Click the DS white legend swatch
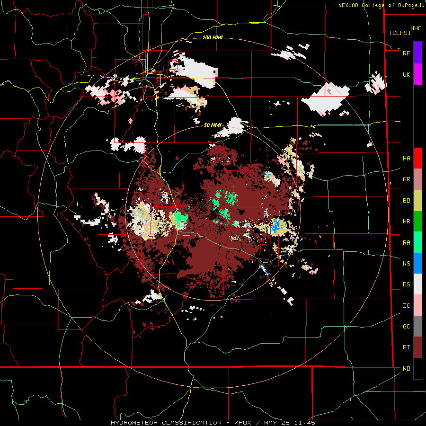 pos(418,284)
